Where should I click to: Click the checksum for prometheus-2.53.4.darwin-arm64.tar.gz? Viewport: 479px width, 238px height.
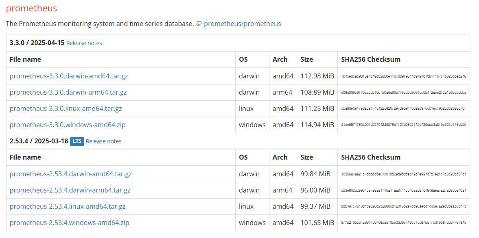point(404,190)
